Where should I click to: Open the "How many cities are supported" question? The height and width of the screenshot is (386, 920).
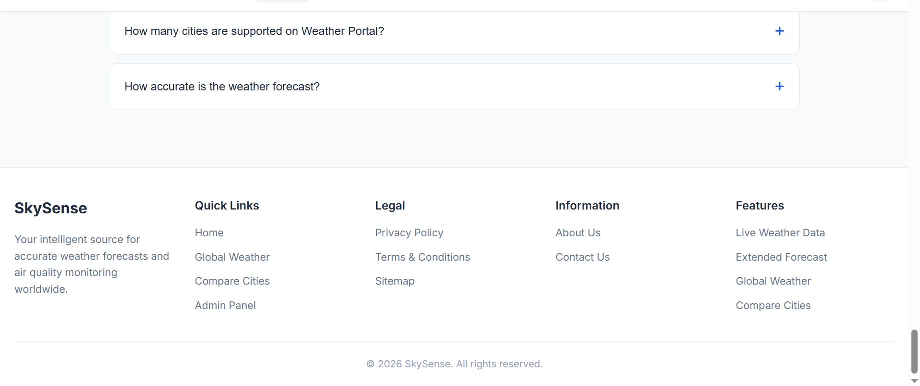click(254, 31)
